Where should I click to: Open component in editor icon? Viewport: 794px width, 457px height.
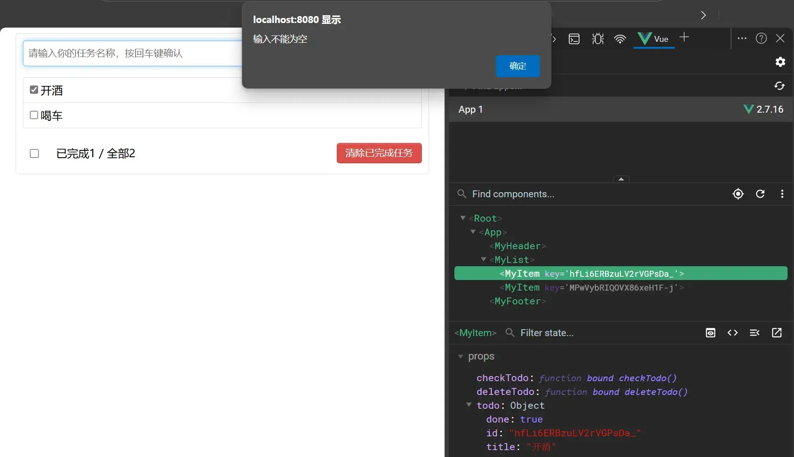777,333
